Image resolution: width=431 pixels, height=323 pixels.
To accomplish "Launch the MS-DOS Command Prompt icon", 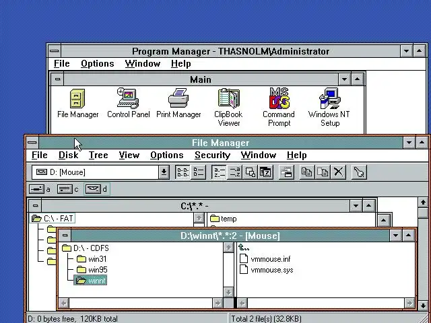I will pos(279,108).
